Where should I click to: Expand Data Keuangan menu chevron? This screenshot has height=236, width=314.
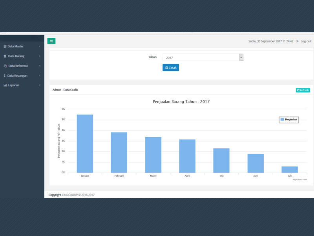[40, 76]
